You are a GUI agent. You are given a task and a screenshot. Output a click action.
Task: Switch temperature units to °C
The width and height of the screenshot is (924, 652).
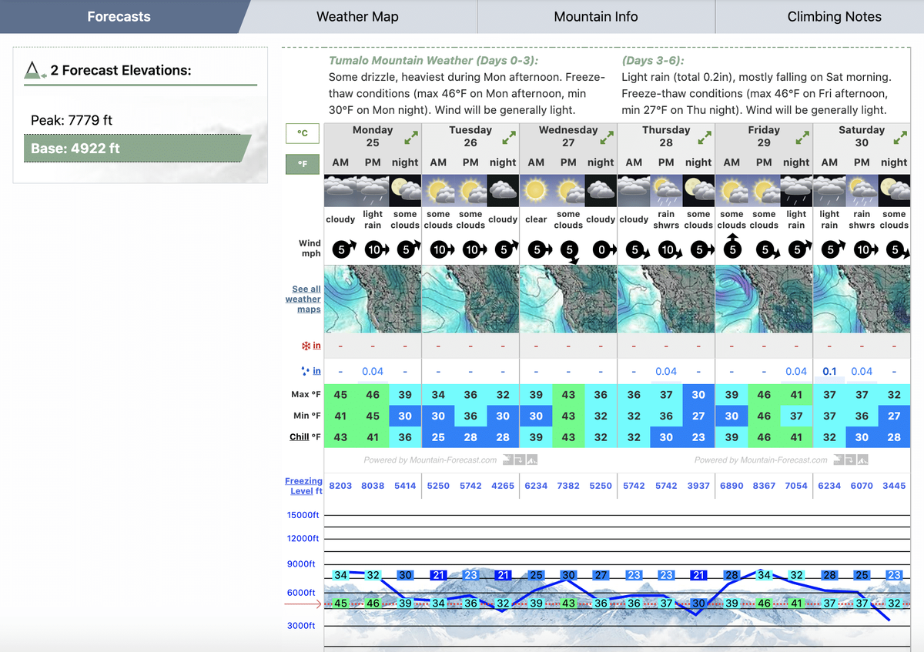[x=303, y=133]
